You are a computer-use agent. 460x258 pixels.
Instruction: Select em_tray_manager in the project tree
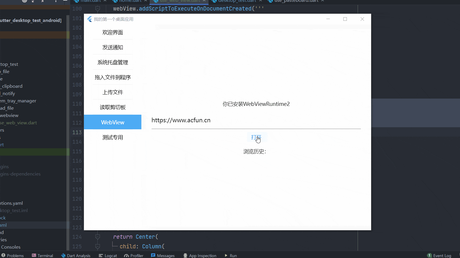pyautogui.click(x=18, y=101)
